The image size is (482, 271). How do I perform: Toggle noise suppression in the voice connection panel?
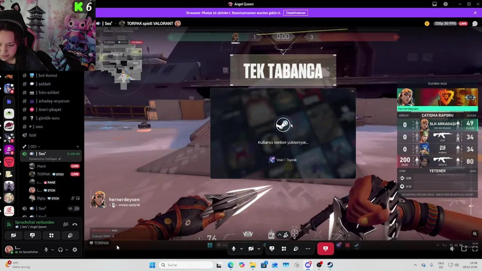click(66, 224)
